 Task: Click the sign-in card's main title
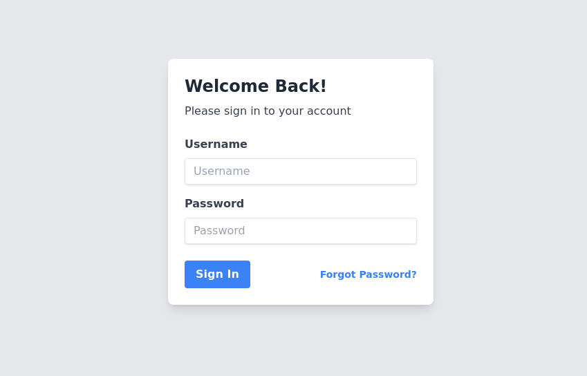click(x=255, y=86)
